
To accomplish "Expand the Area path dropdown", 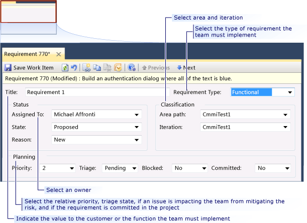I will pos(285,115).
